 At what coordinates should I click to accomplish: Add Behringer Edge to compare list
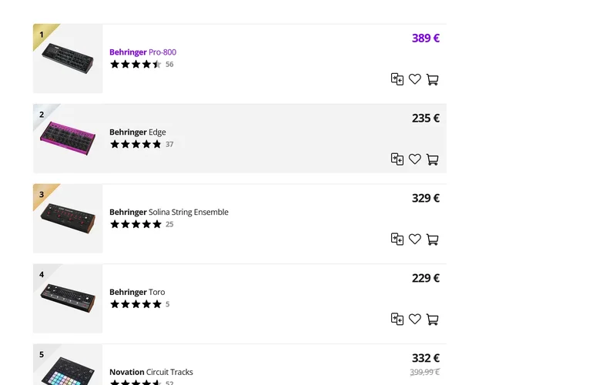pos(397,159)
